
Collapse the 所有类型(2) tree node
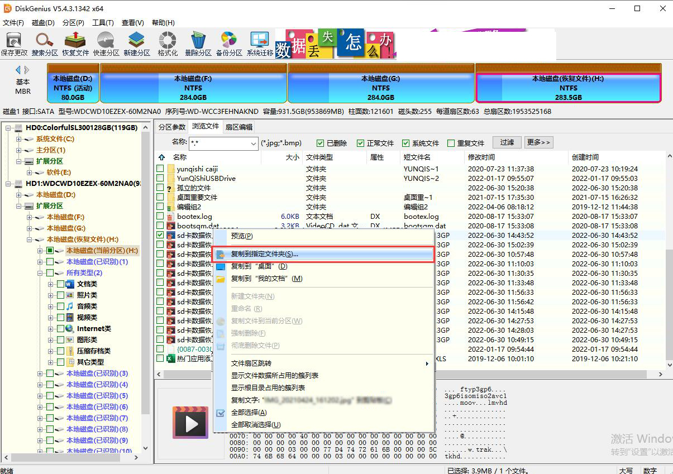point(40,273)
